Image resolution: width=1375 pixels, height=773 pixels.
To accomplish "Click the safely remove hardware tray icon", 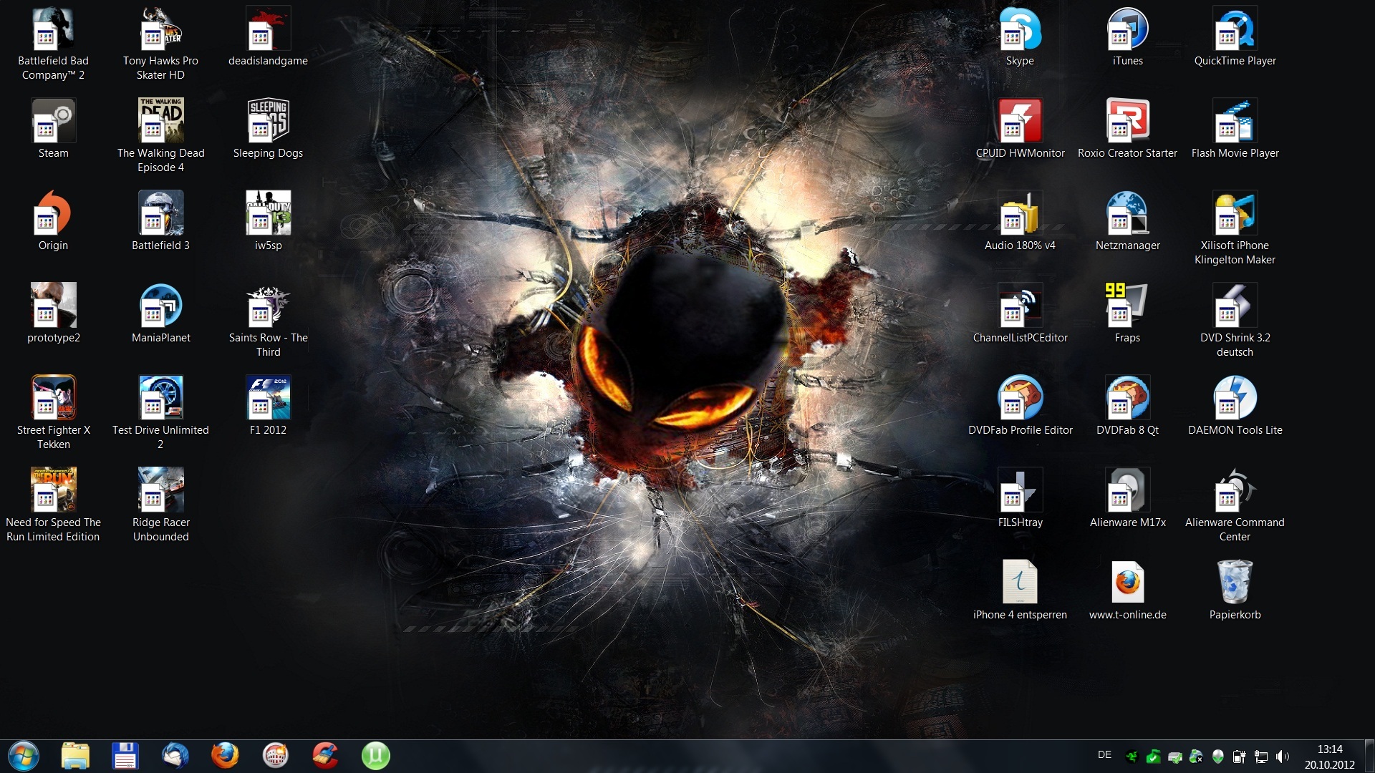I will [x=1174, y=757].
